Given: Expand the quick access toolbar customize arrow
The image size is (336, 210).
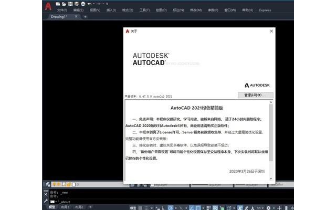Looking at the screenshot, I should [107, 4].
